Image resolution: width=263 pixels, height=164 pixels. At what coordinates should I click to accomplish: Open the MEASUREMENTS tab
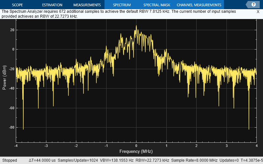click(x=87, y=5)
